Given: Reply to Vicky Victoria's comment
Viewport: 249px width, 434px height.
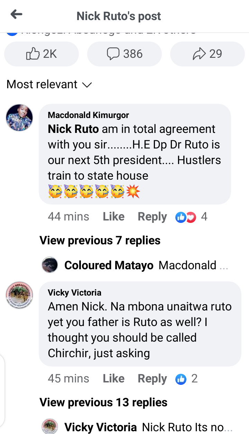Looking at the screenshot, I should [x=152, y=379].
